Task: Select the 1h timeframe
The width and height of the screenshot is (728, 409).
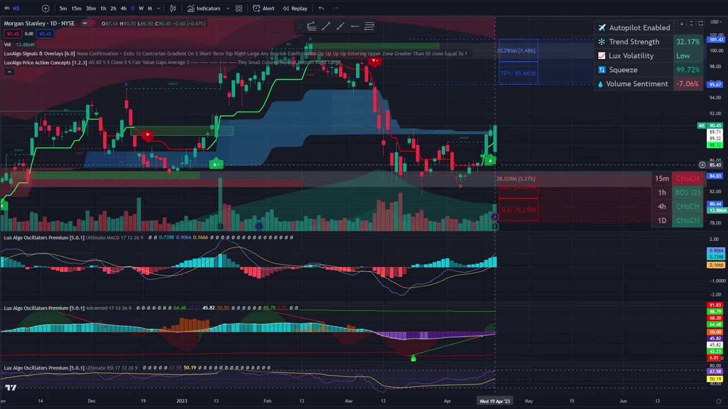Action: click(103, 9)
